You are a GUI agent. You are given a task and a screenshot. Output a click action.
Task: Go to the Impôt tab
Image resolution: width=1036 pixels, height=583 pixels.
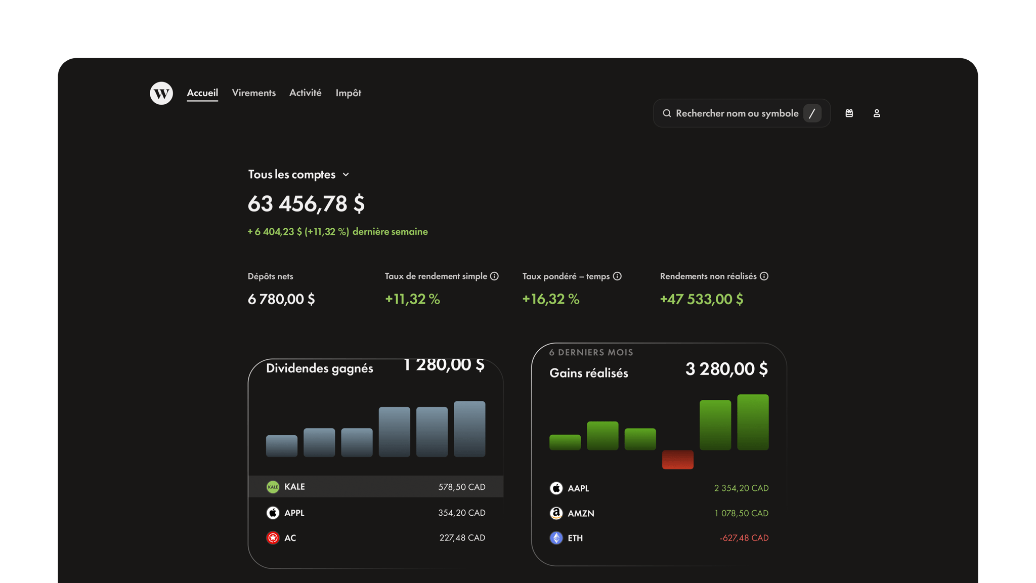[348, 93]
